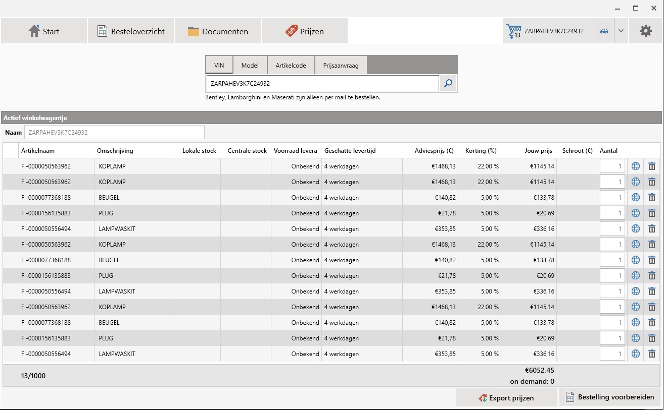Click the shopping cart icon showing 13 items
This screenshot has width=664, height=410.
coord(513,31)
